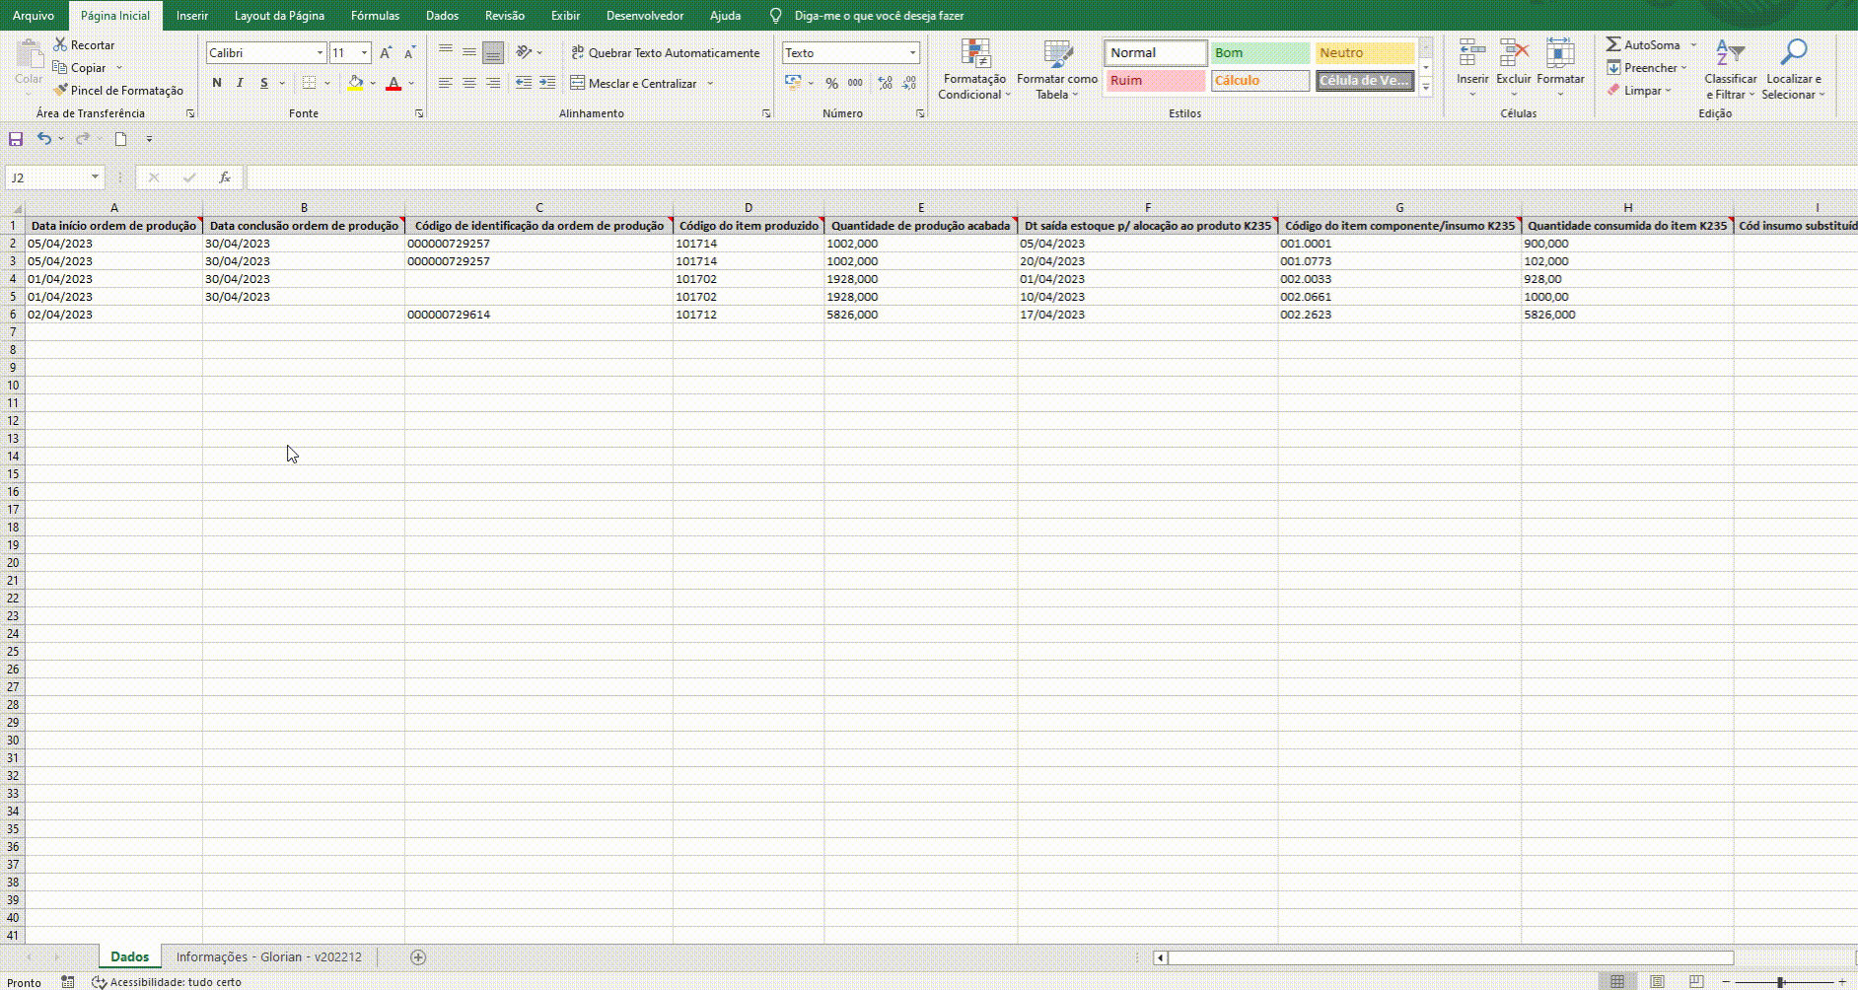Toggle Quebrar Texto Automaticamente
This screenshot has height=990, width=1858.
click(x=665, y=52)
